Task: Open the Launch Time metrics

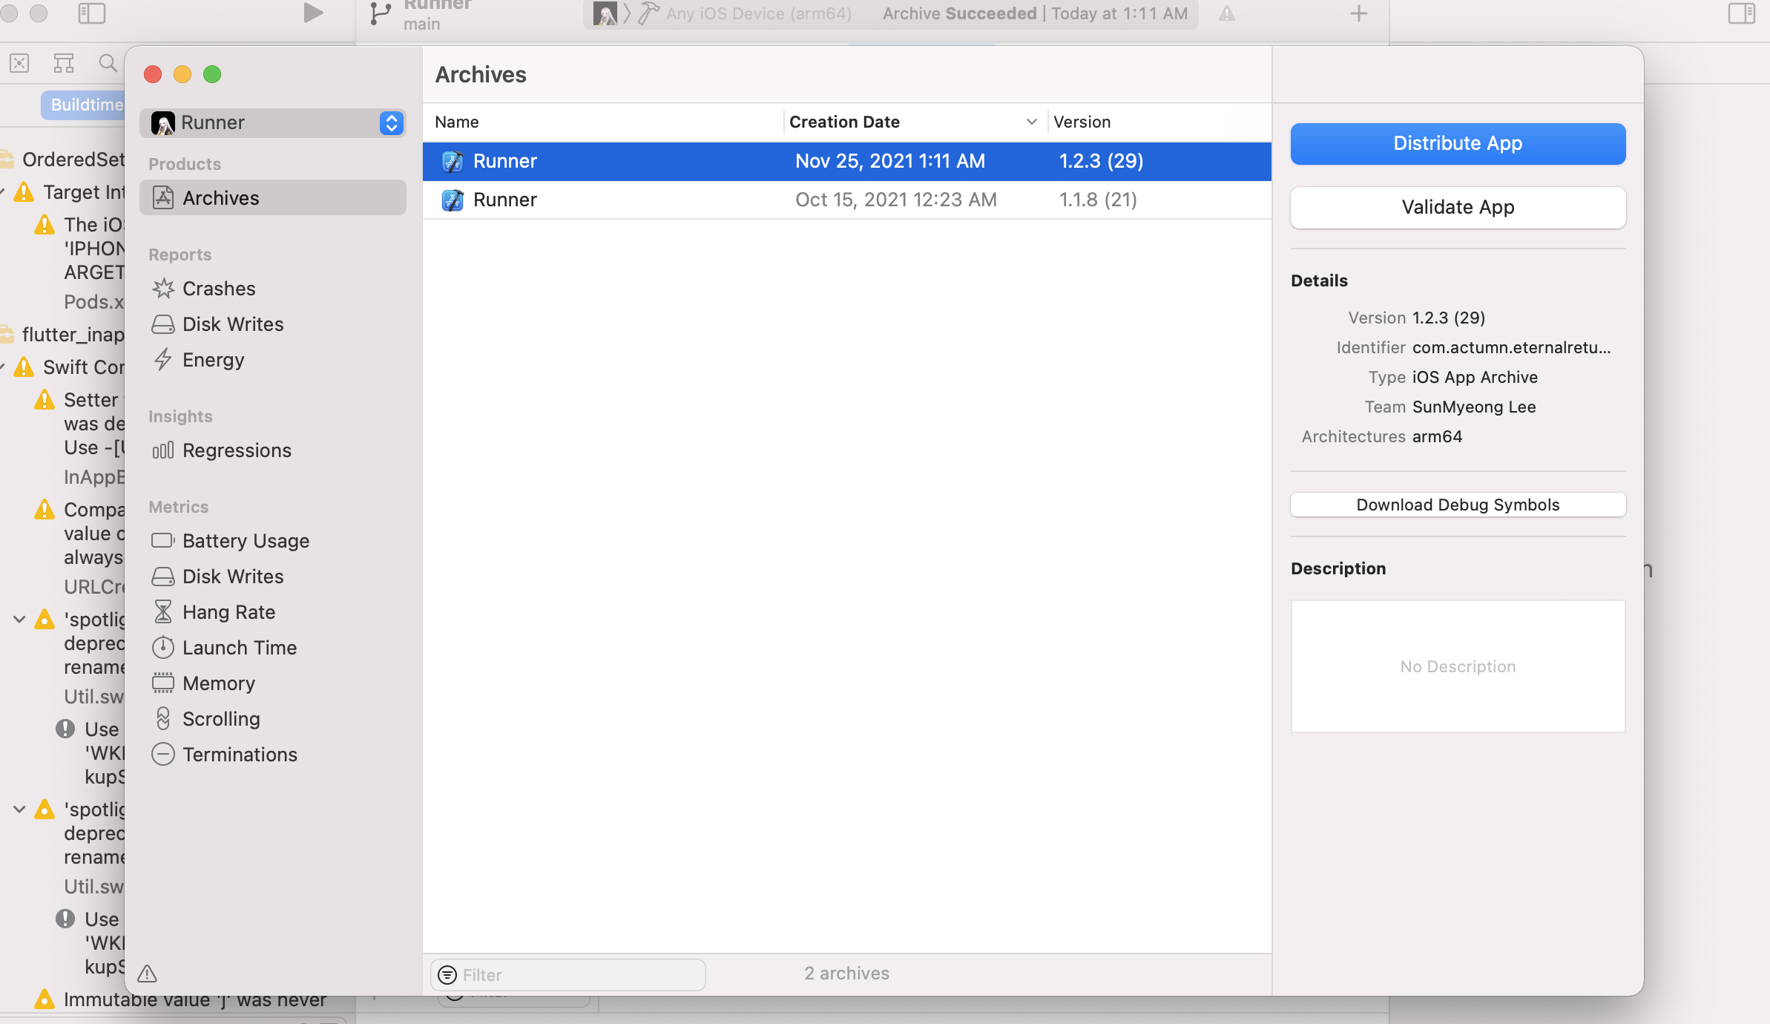Action: coord(239,648)
